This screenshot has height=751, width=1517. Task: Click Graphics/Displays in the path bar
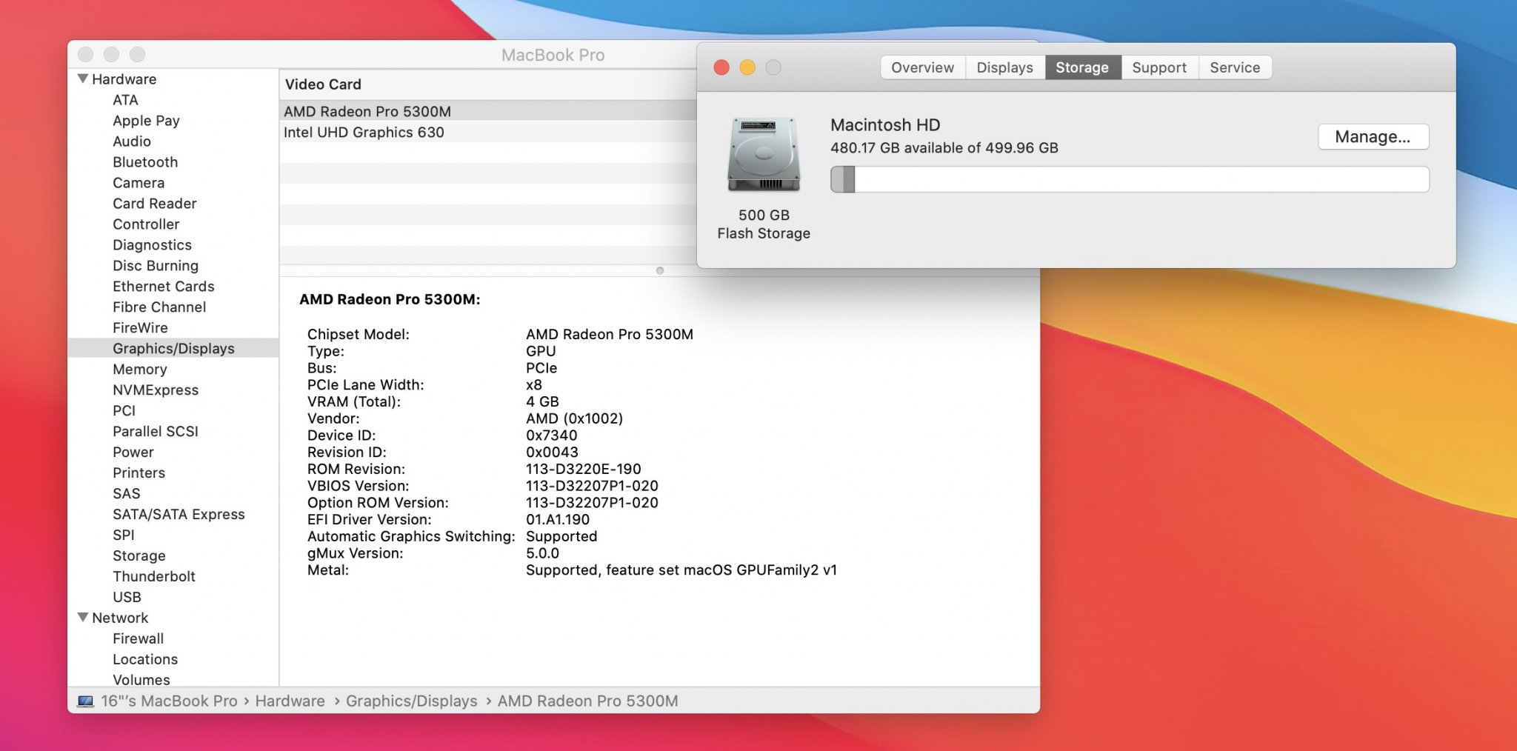point(411,701)
